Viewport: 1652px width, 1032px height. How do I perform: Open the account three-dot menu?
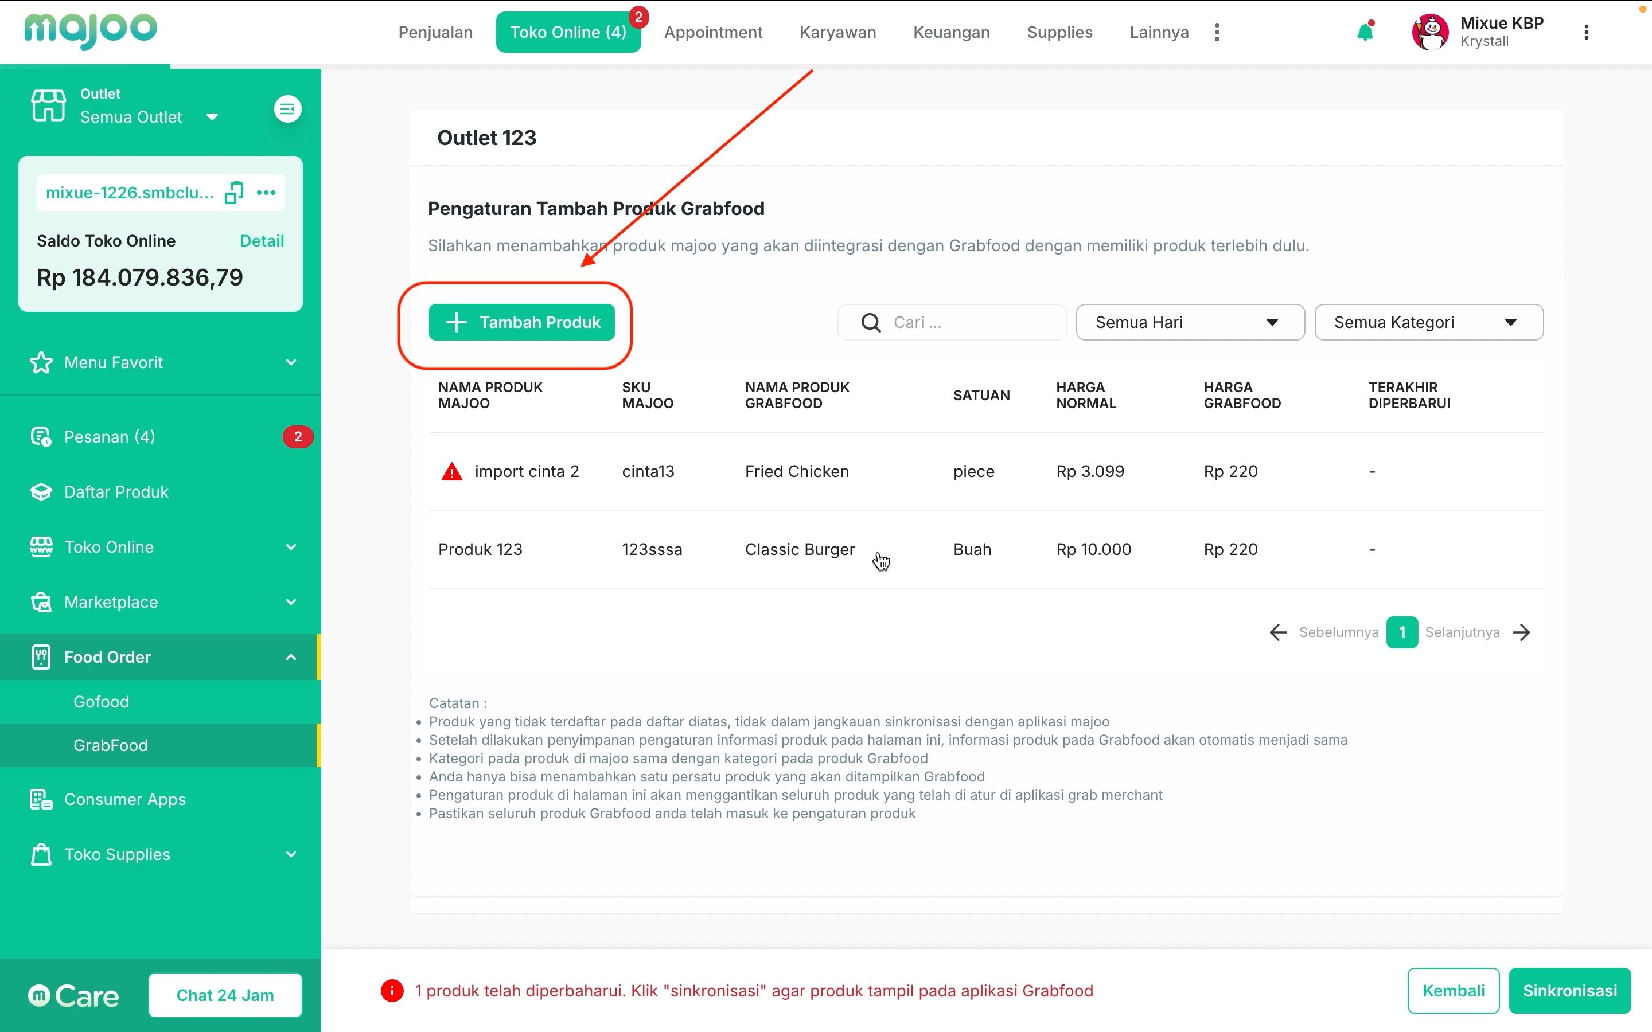coord(1586,32)
